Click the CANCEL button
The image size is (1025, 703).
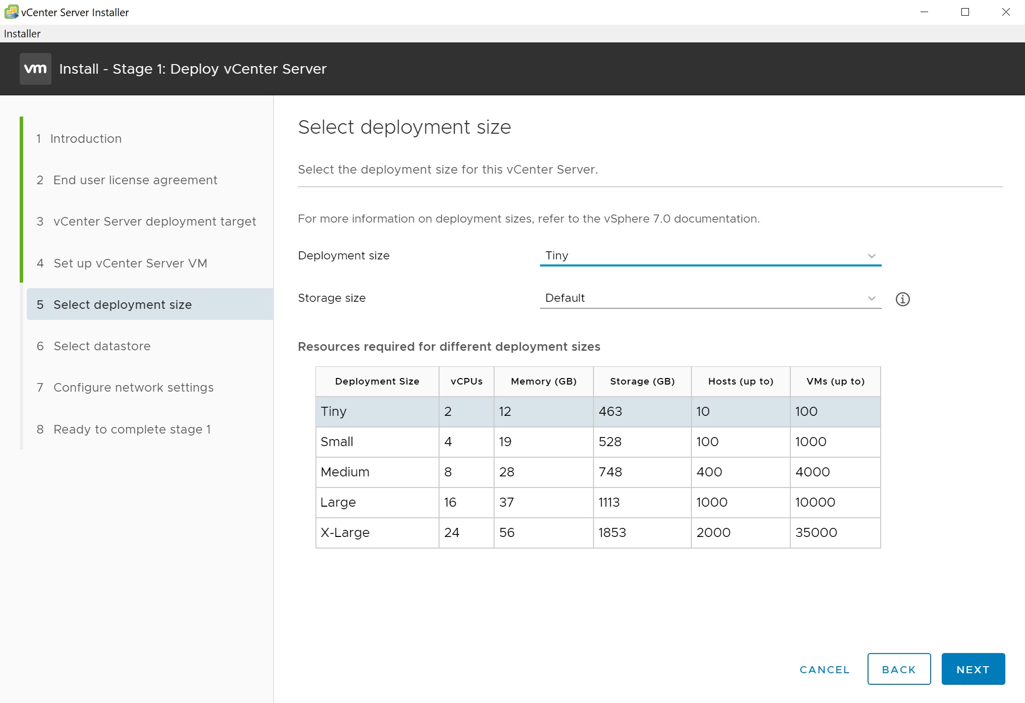coord(825,670)
